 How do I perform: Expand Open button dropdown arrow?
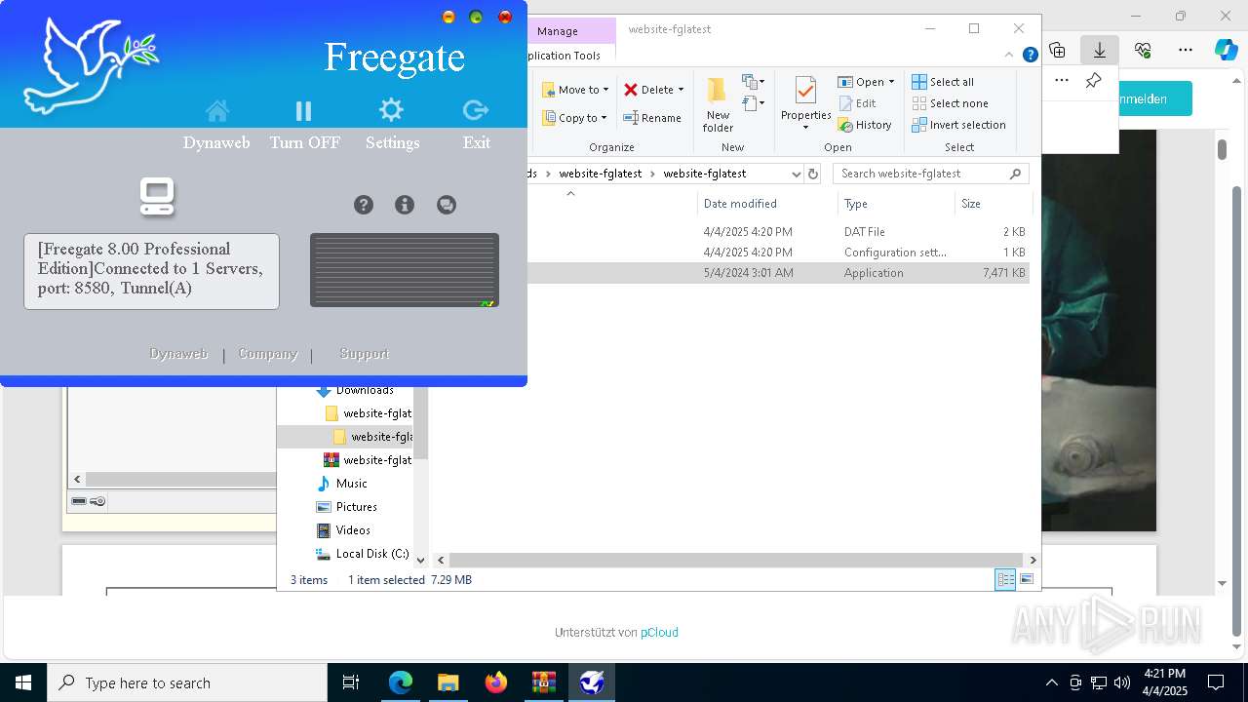point(891,82)
